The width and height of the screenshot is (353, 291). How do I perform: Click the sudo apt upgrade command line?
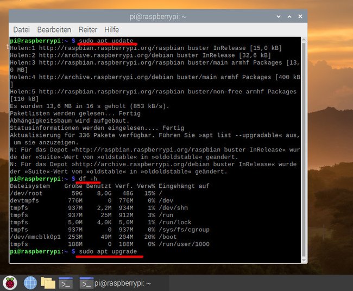tap(108, 251)
